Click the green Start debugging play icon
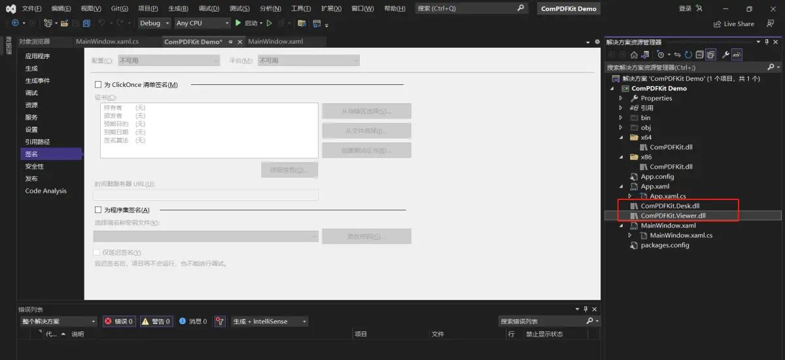 click(238, 23)
